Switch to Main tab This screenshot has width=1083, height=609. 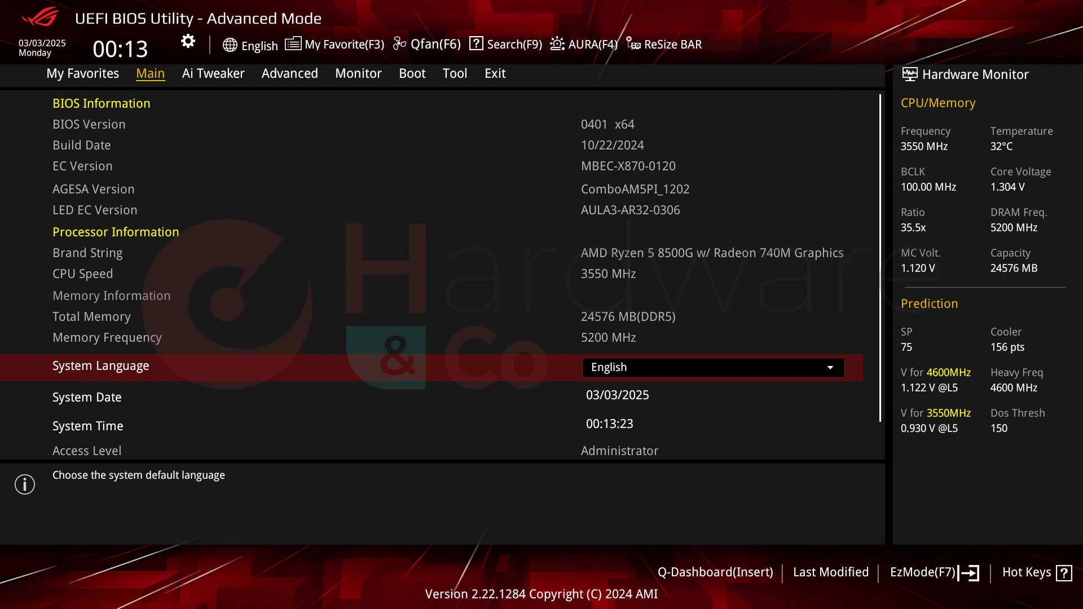pyautogui.click(x=150, y=73)
